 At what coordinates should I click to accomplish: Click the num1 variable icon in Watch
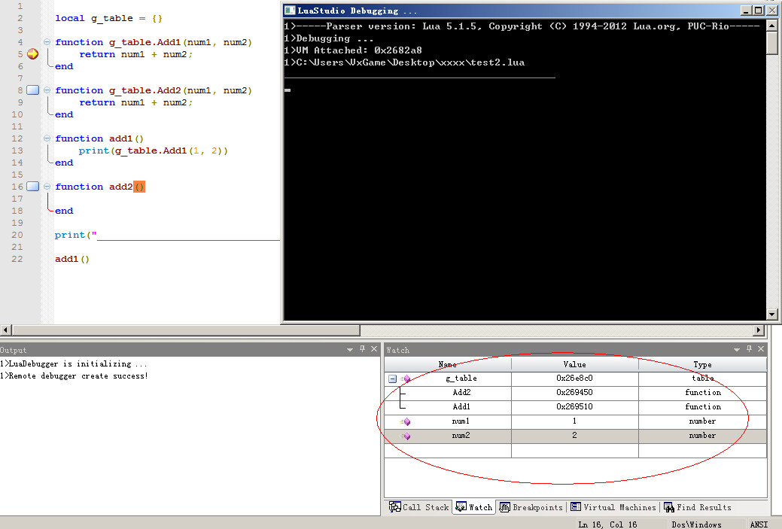tap(406, 422)
